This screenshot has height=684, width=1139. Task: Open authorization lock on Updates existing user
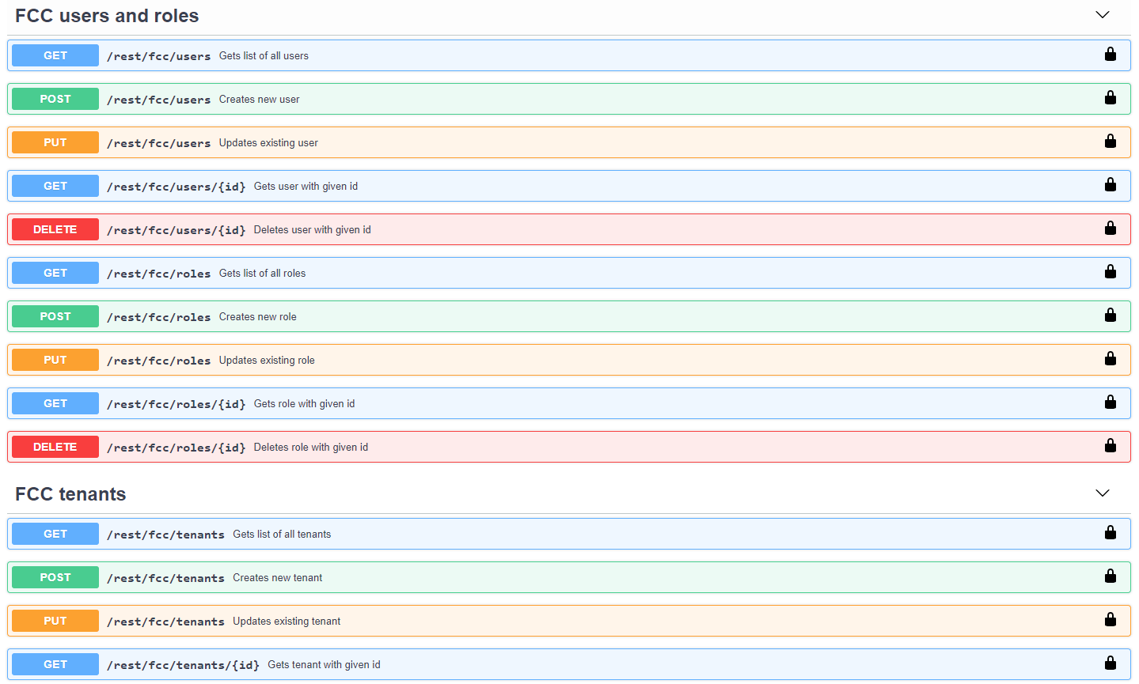coord(1110,142)
